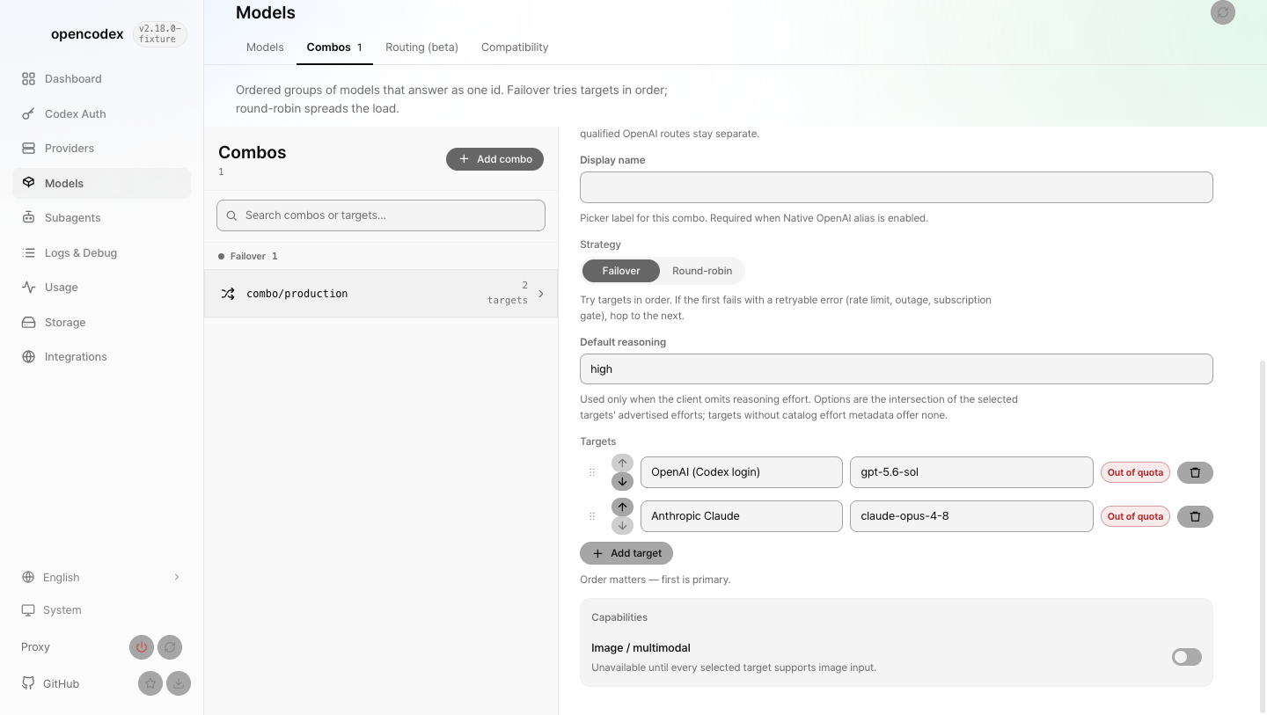Click the opencodex logo text
1267x715 pixels.
(x=87, y=34)
